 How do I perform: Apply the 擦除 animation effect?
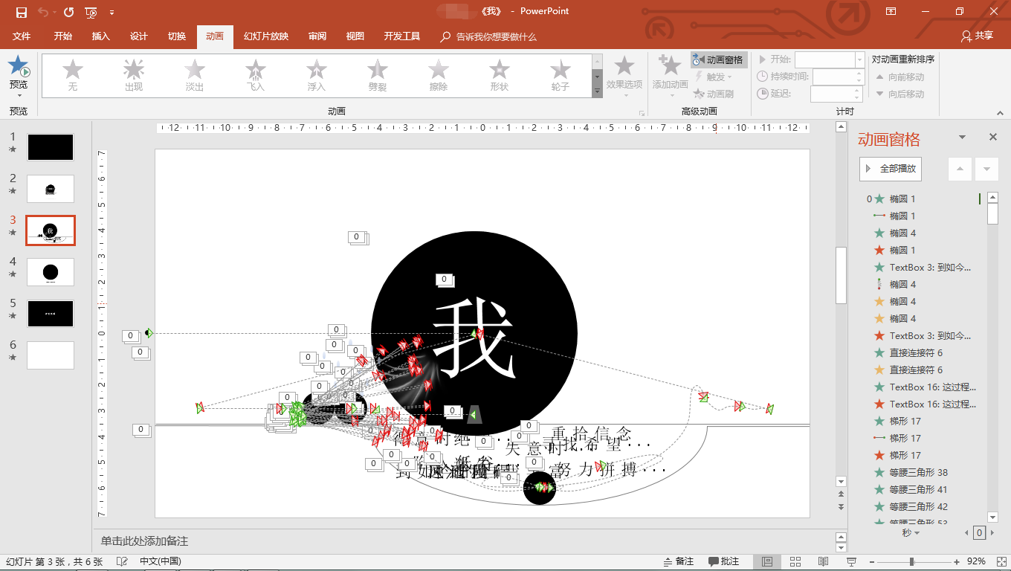pyautogui.click(x=439, y=76)
